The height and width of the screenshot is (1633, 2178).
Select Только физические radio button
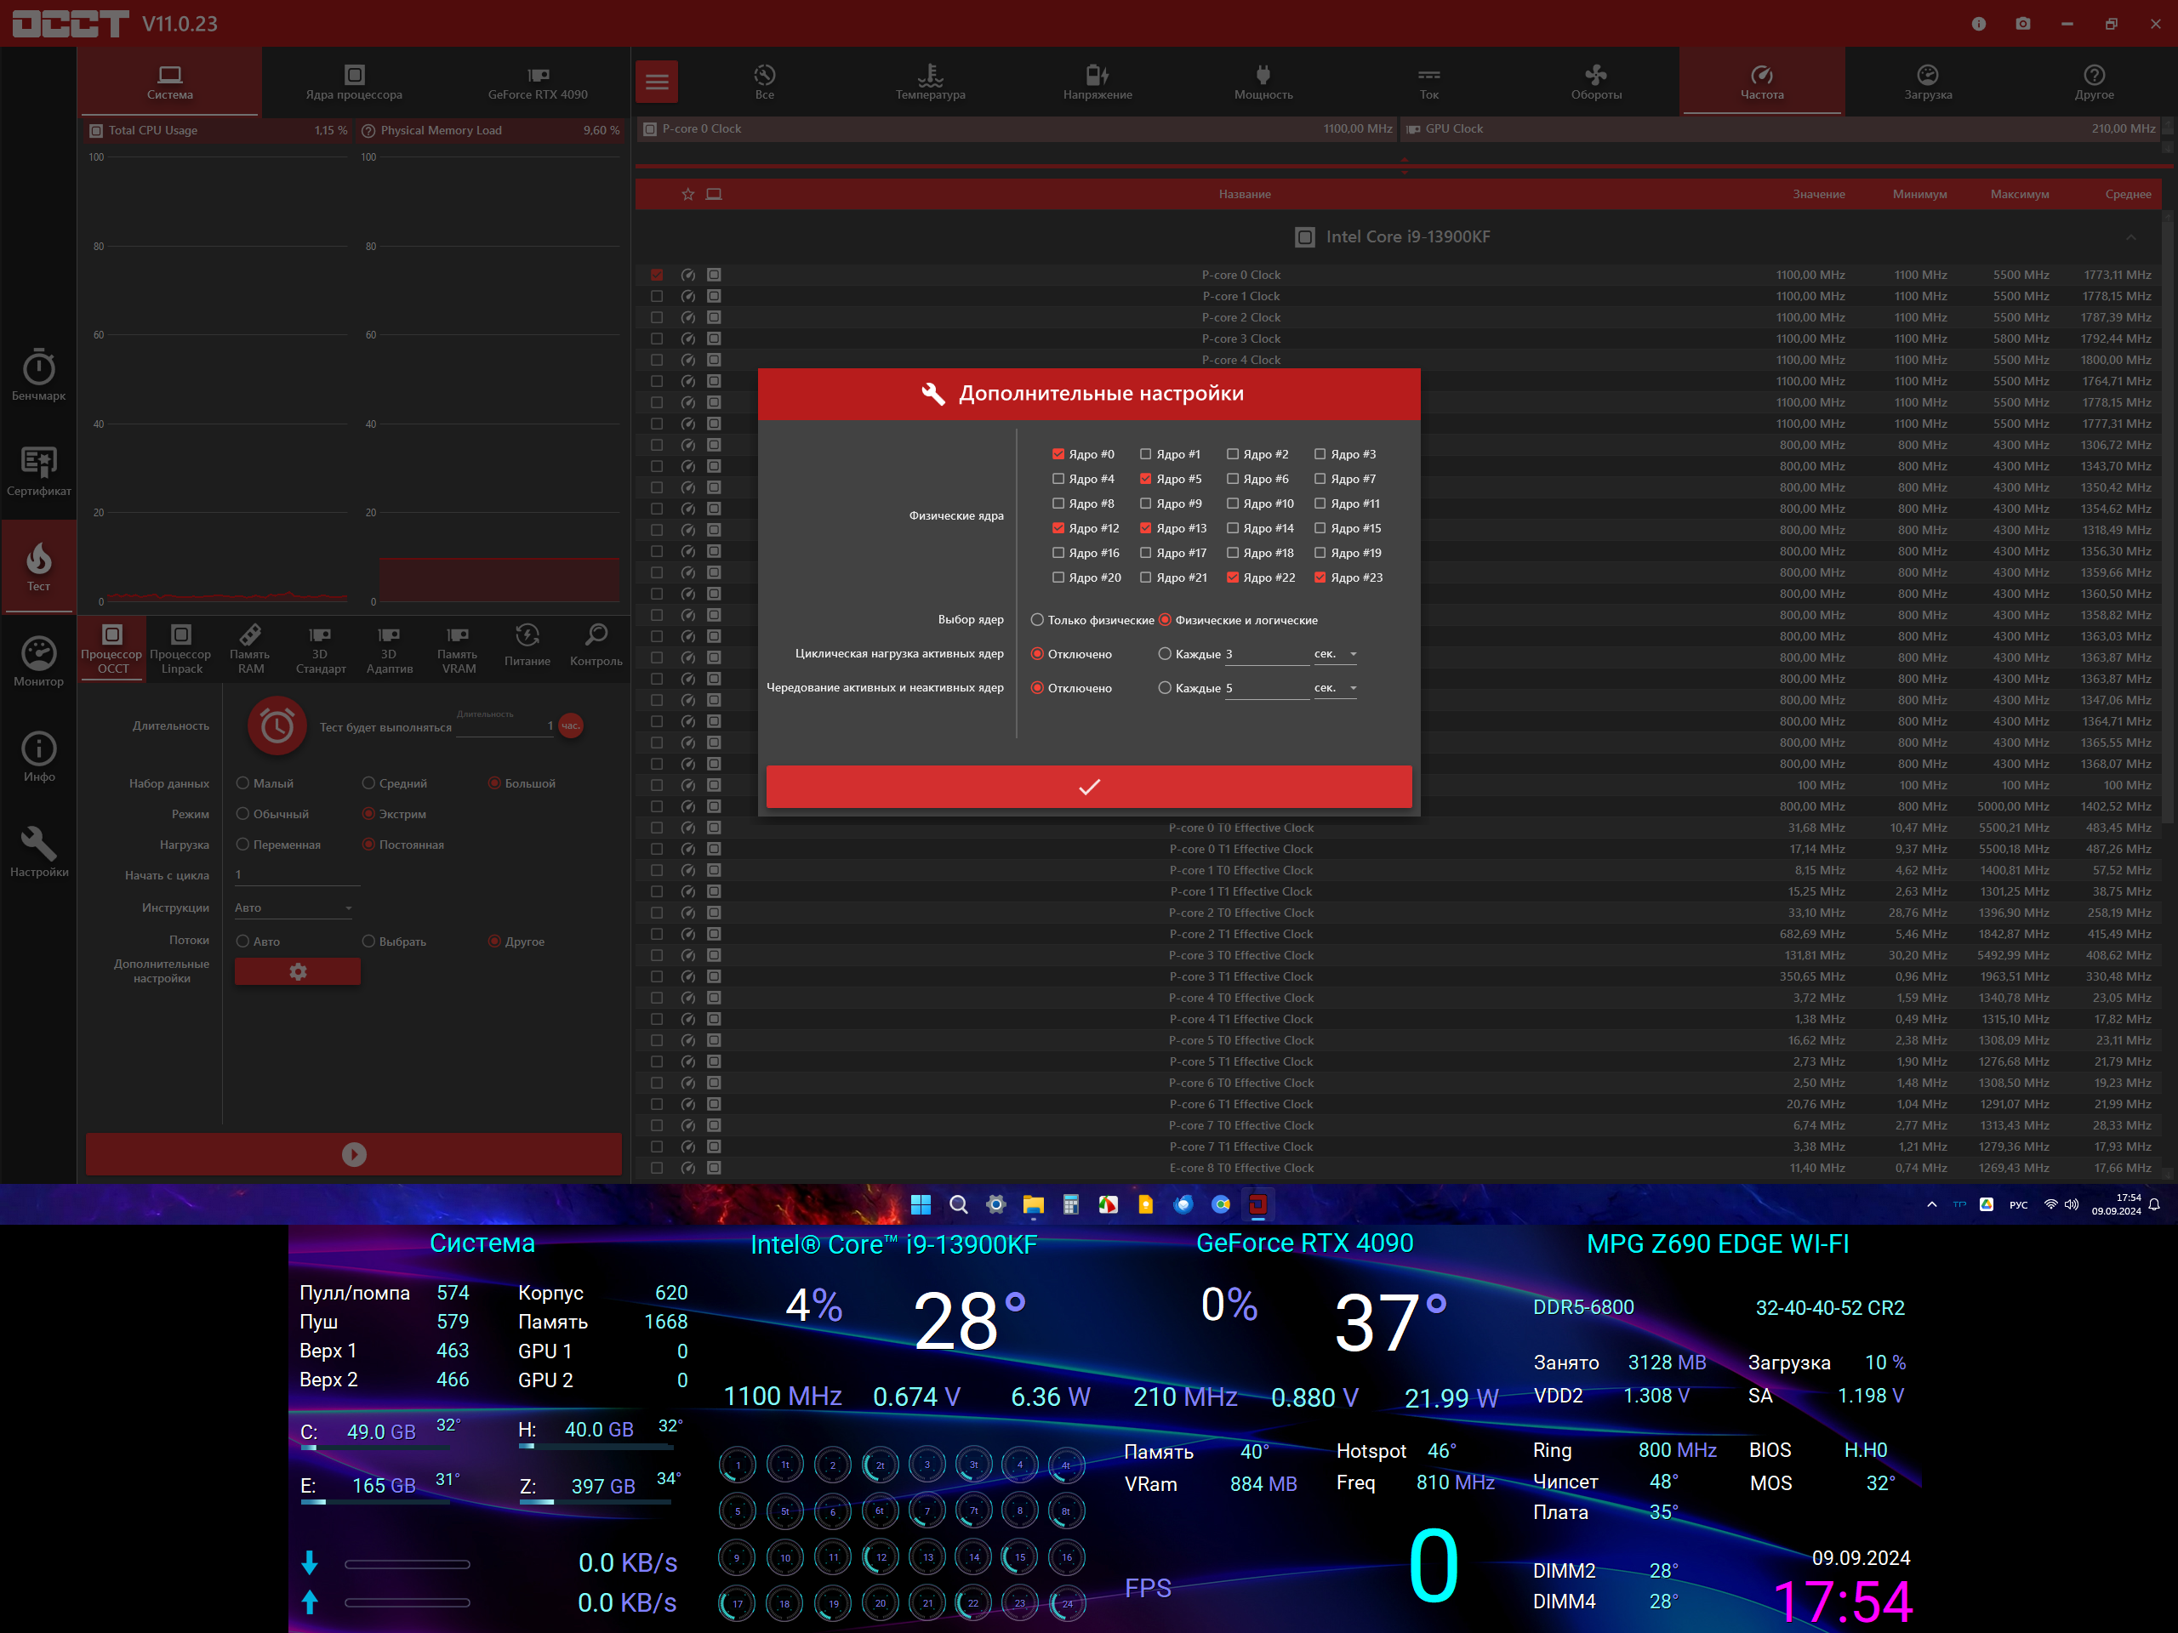(x=1037, y=620)
